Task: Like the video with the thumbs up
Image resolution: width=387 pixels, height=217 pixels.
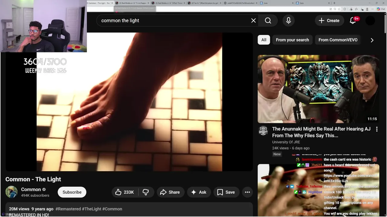Action: click(125, 192)
